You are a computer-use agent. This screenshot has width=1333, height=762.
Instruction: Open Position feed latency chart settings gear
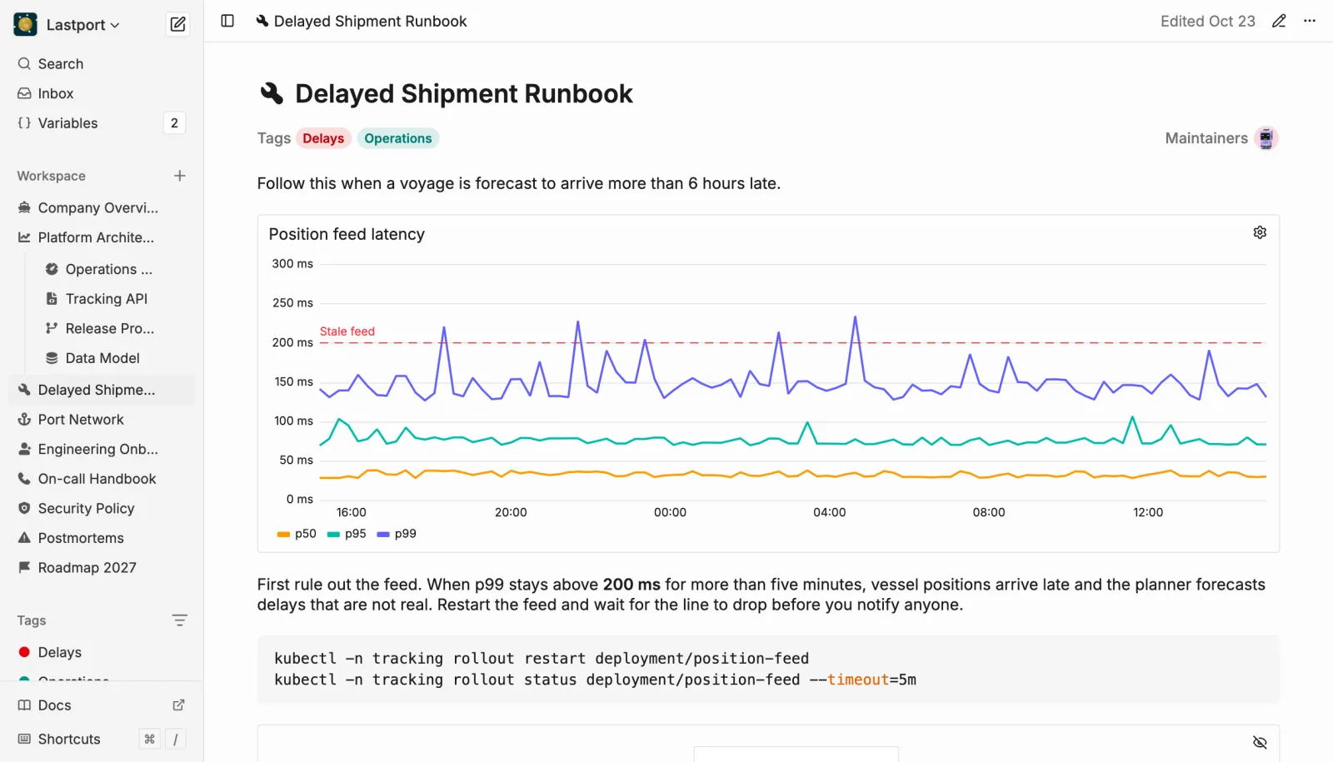pyautogui.click(x=1260, y=232)
